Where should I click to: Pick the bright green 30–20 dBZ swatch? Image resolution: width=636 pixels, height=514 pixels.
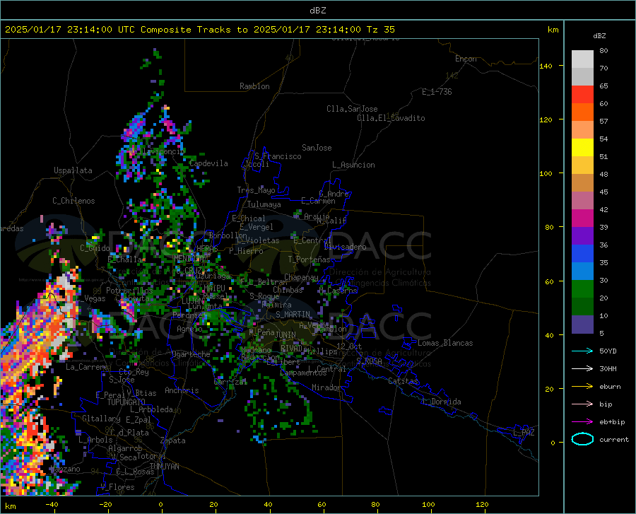click(x=582, y=289)
